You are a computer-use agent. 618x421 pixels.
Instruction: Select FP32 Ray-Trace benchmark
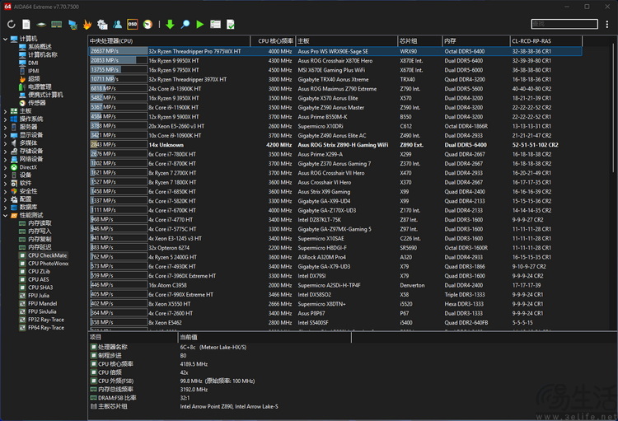click(45, 320)
